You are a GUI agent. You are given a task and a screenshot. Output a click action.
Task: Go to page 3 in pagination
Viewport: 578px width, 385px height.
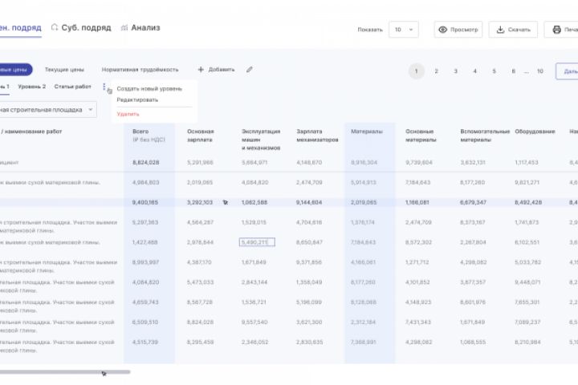click(455, 71)
